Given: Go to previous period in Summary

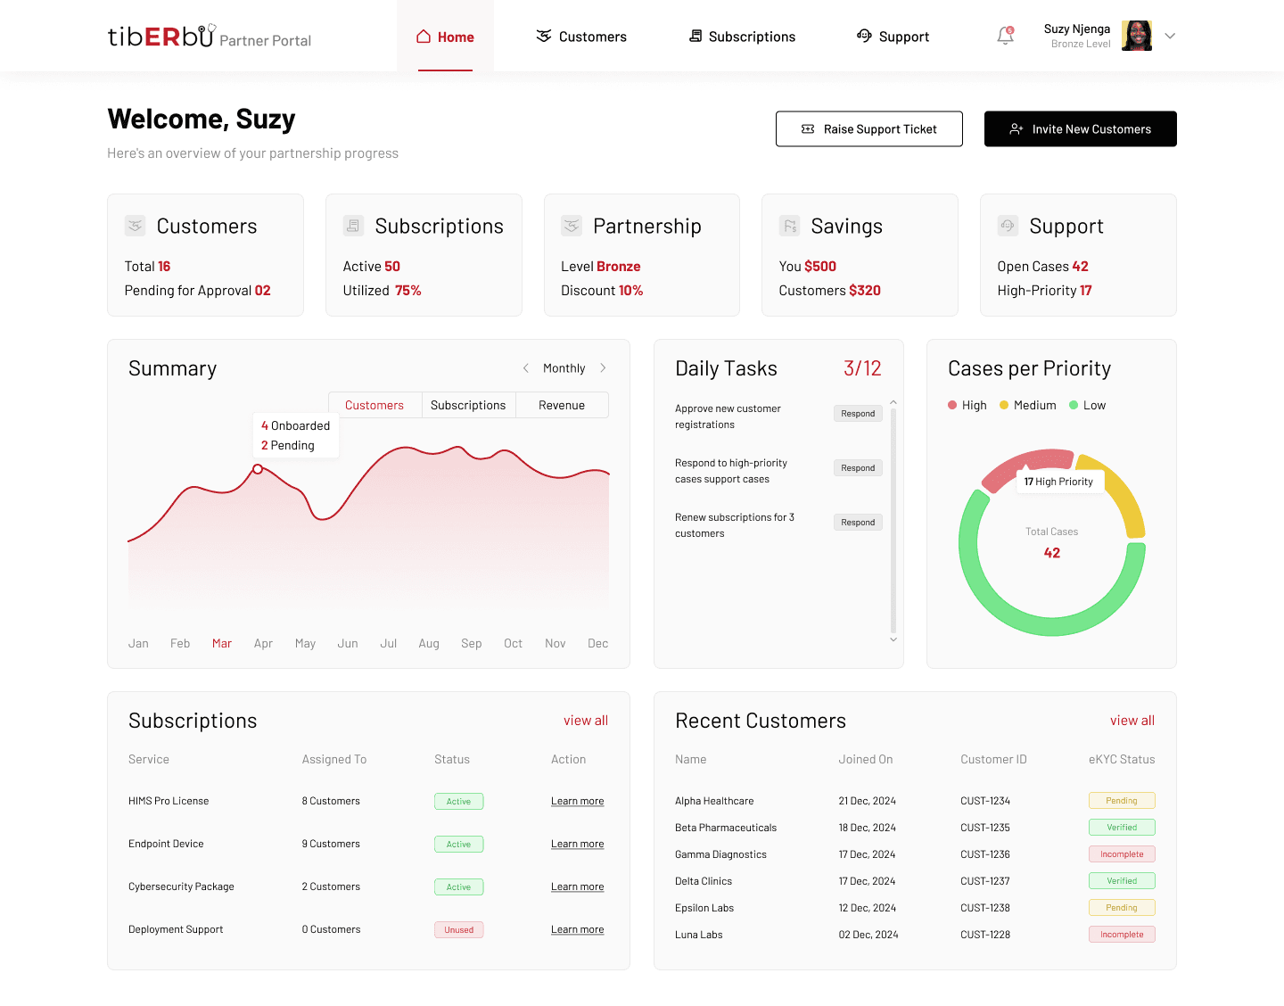Looking at the screenshot, I should (x=526, y=368).
